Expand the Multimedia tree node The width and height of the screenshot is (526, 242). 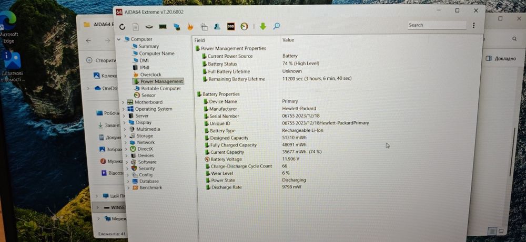click(125, 129)
